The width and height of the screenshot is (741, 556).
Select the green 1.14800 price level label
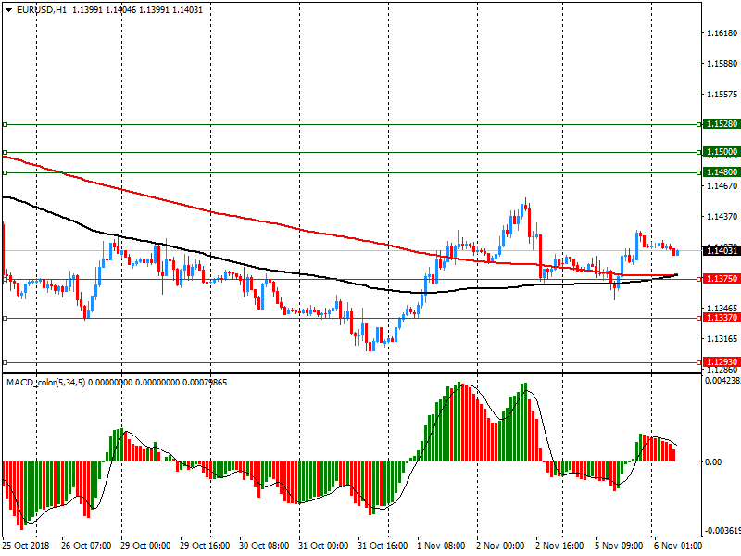click(x=722, y=172)
